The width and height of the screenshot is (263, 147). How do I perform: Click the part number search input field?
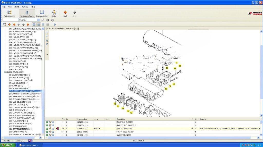coord(11,20)
